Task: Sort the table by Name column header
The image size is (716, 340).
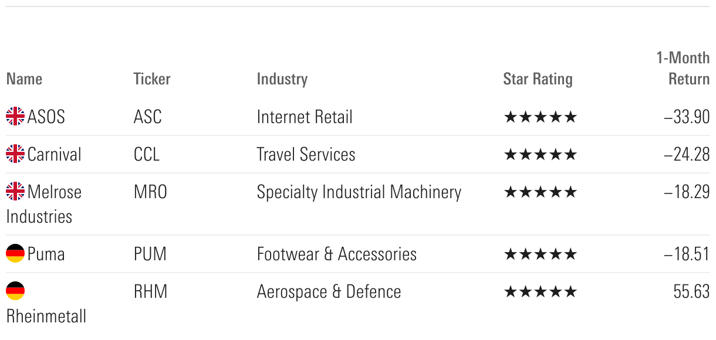Action: [x=24, y=79]
